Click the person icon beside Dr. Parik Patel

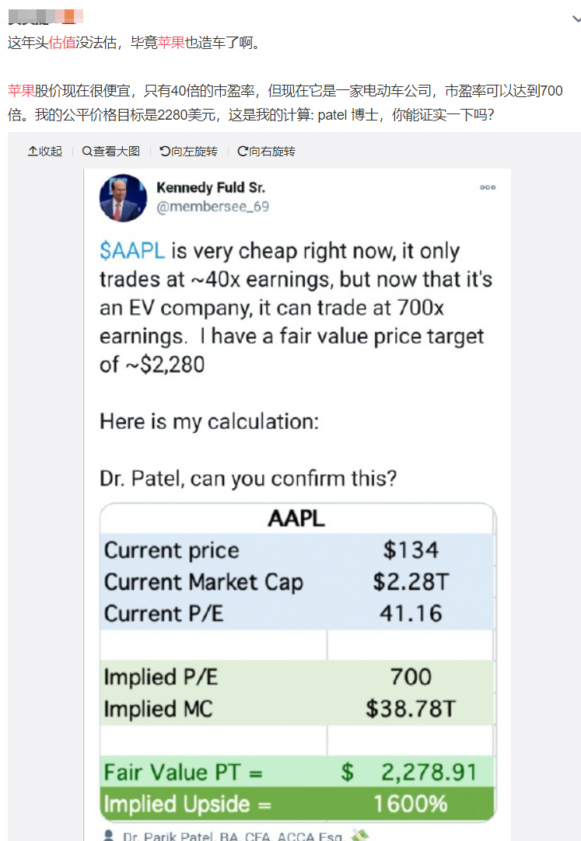point(108,836)
